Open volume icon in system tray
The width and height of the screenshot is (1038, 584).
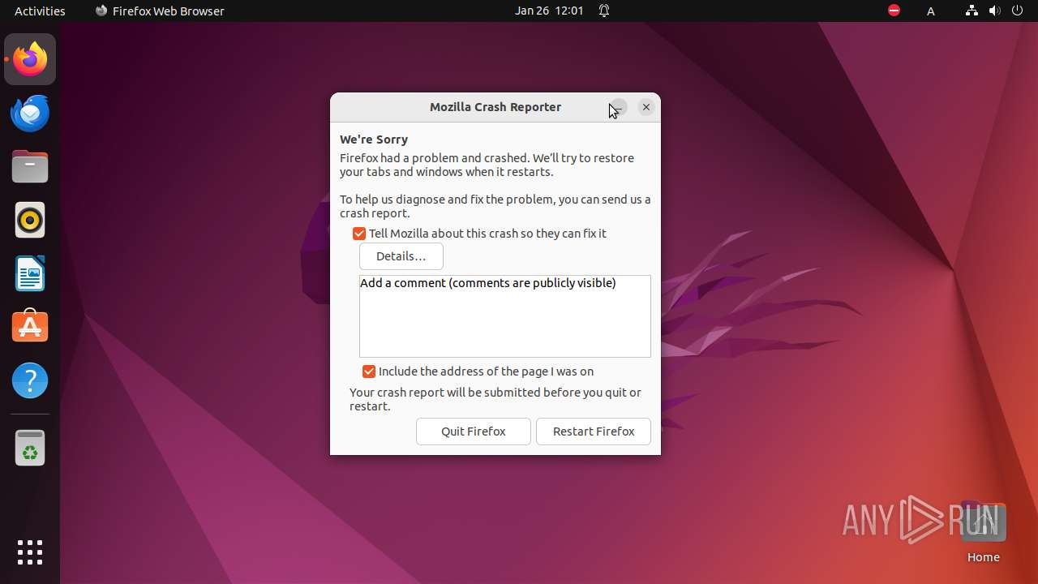[995, 11]
